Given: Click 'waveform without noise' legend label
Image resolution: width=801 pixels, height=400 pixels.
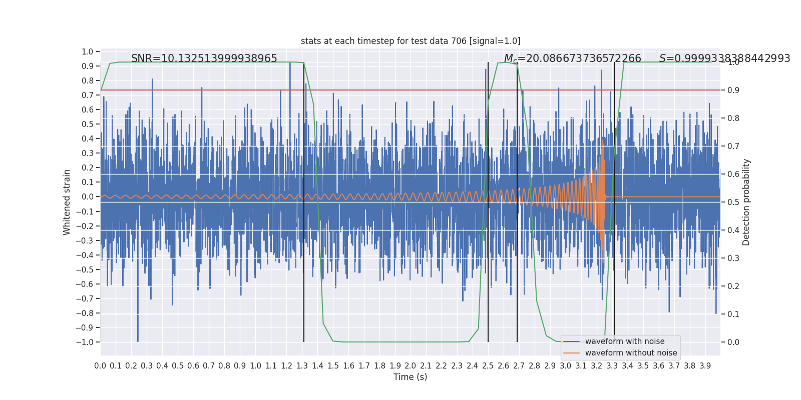Looking at the screenshot, I should pos(630,353).
